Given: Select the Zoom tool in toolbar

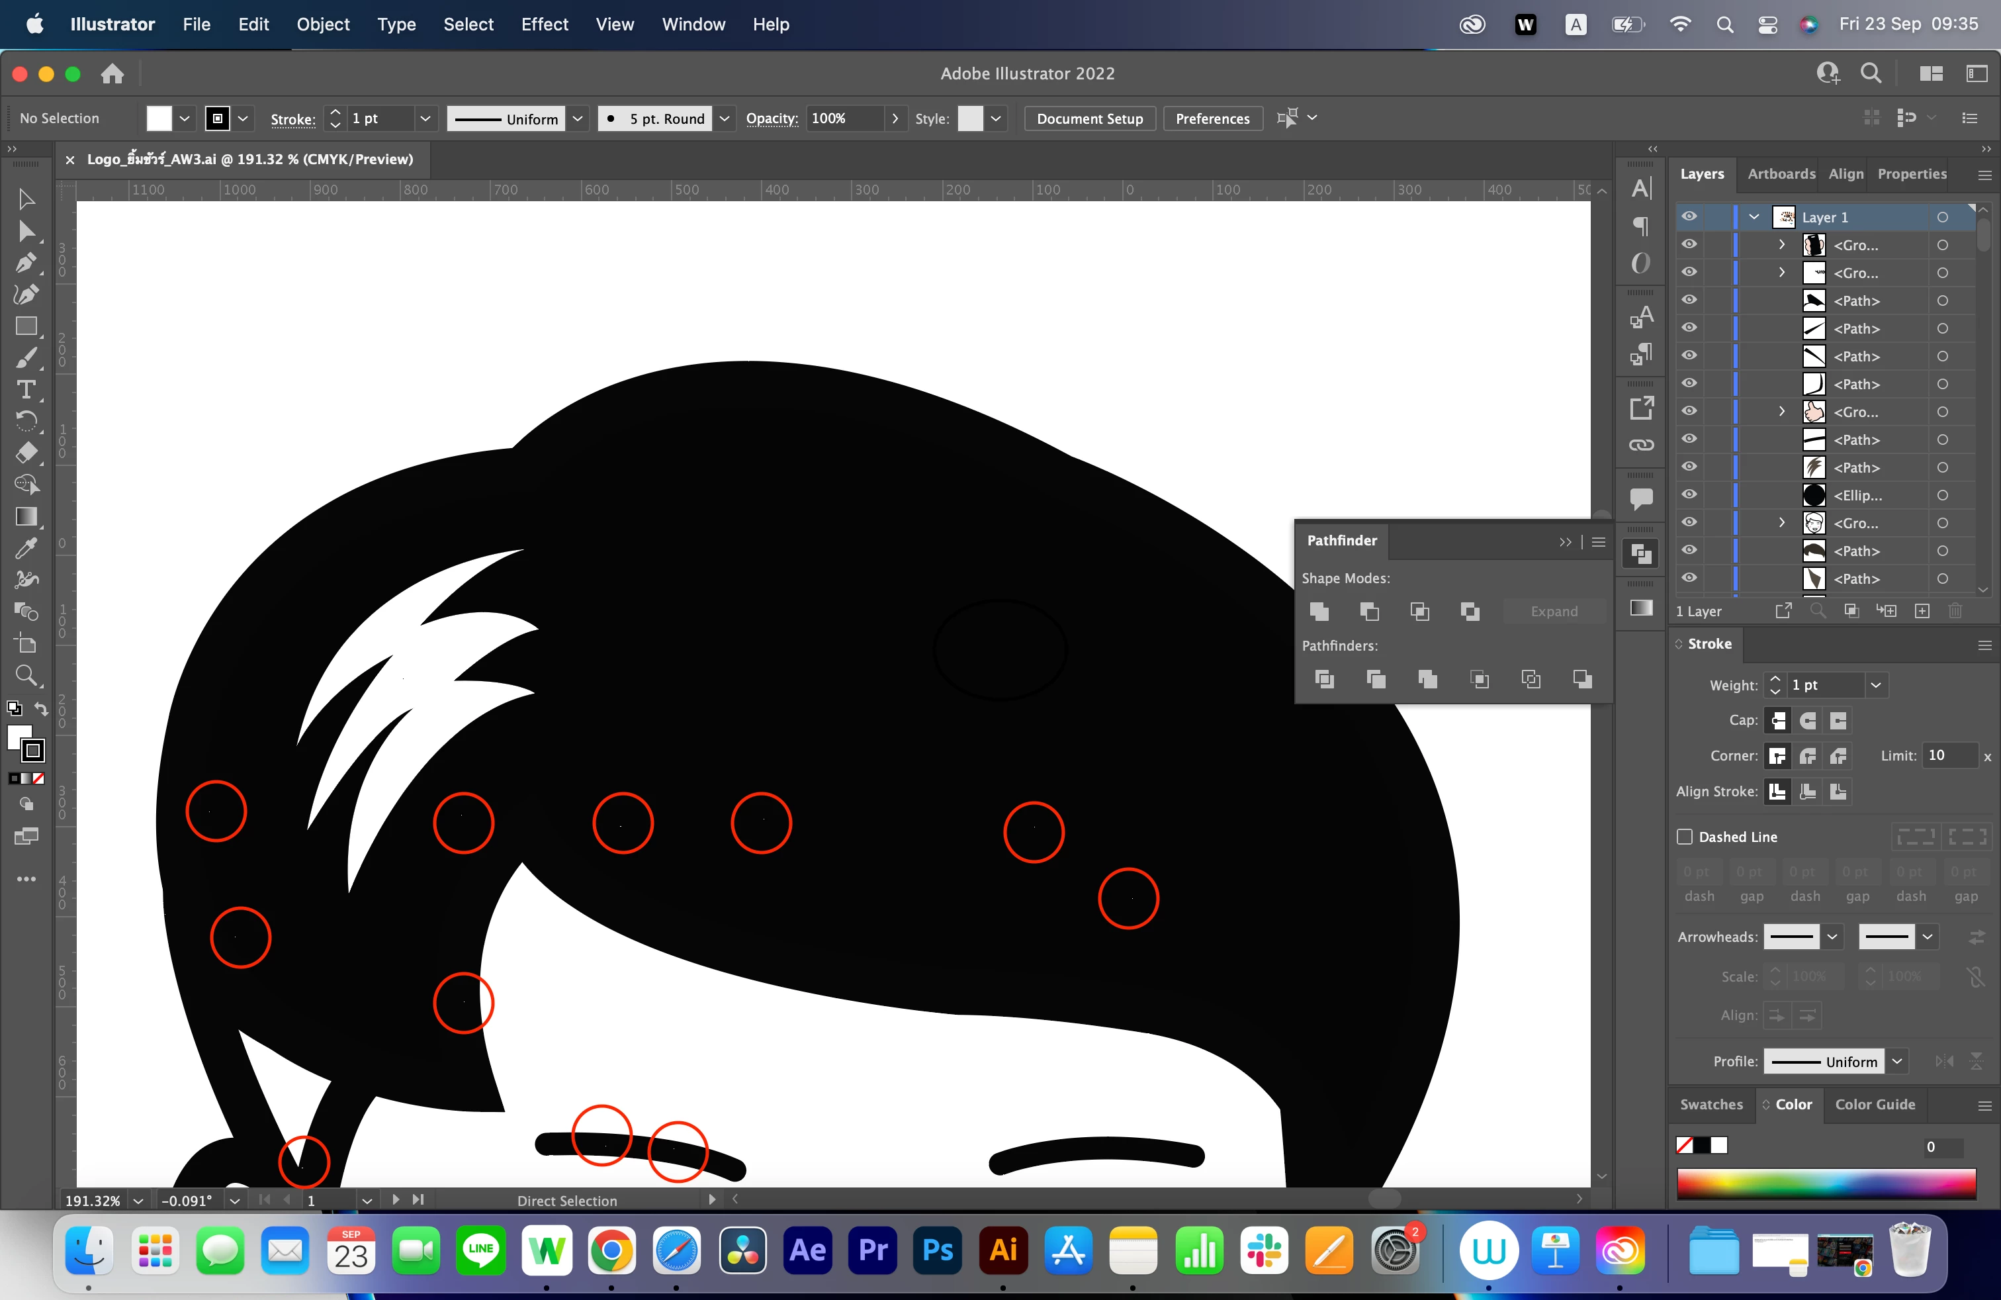Looking at the screenshot, I should 26,675.
